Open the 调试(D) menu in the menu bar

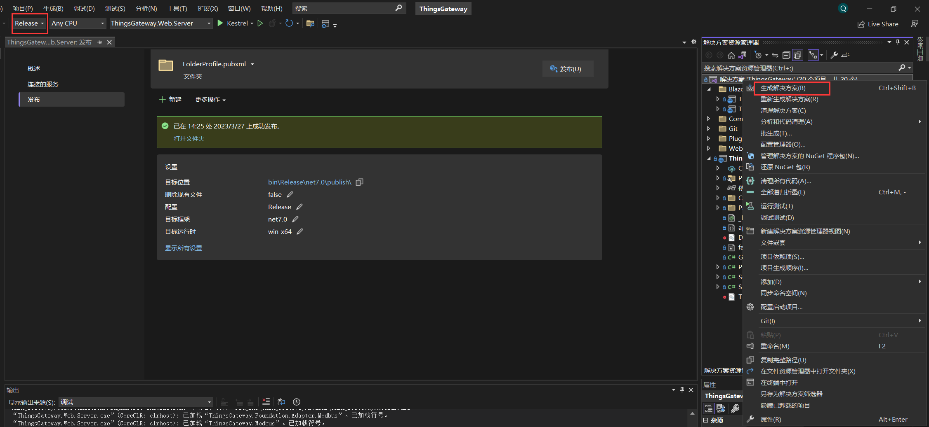(84, 8)
